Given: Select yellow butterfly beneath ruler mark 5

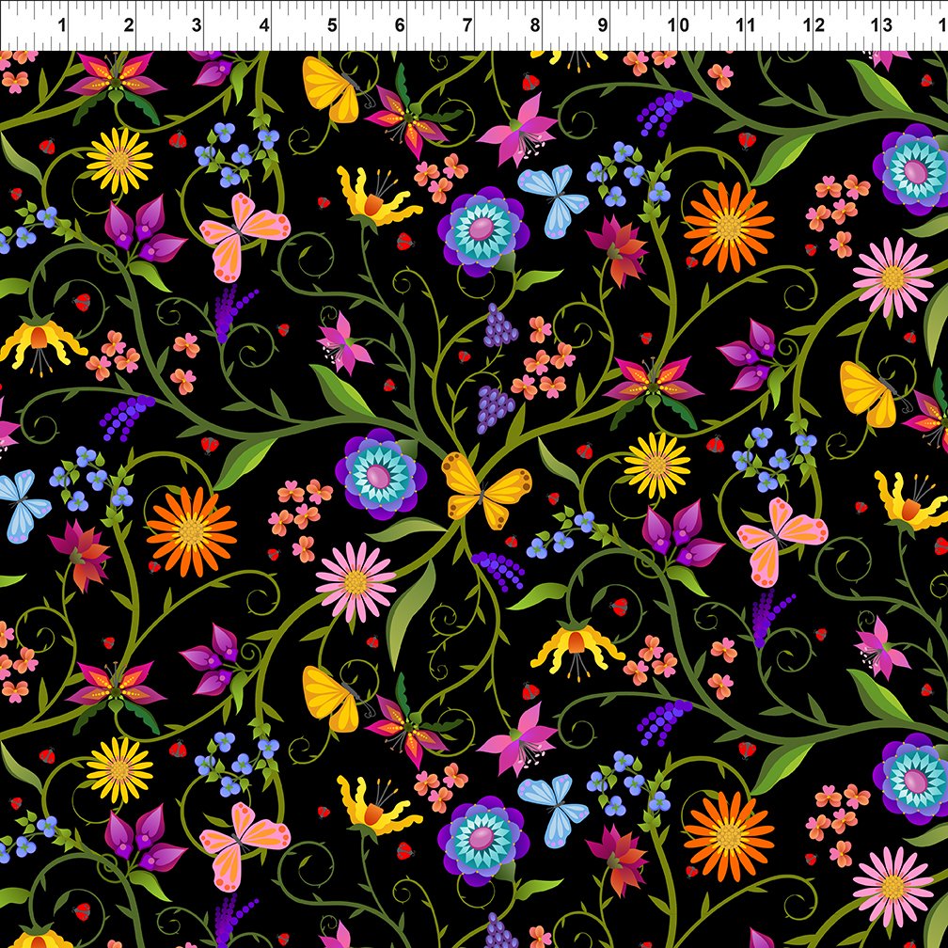Looking at the screenshot, I should point(331,89).
